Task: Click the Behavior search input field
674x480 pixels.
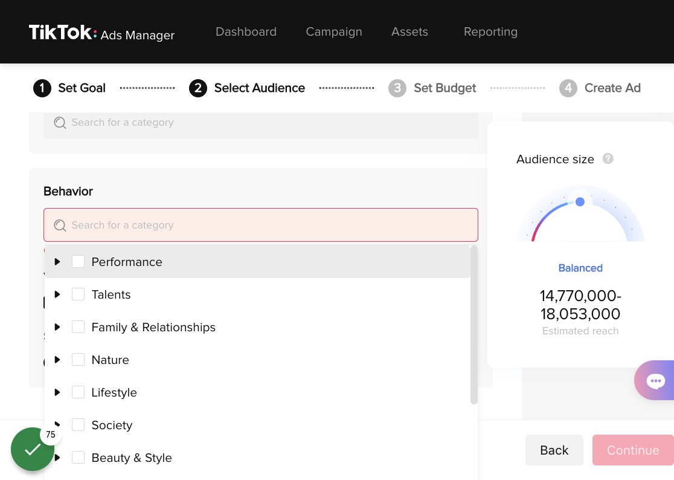Action: click(x=261, y=225)
